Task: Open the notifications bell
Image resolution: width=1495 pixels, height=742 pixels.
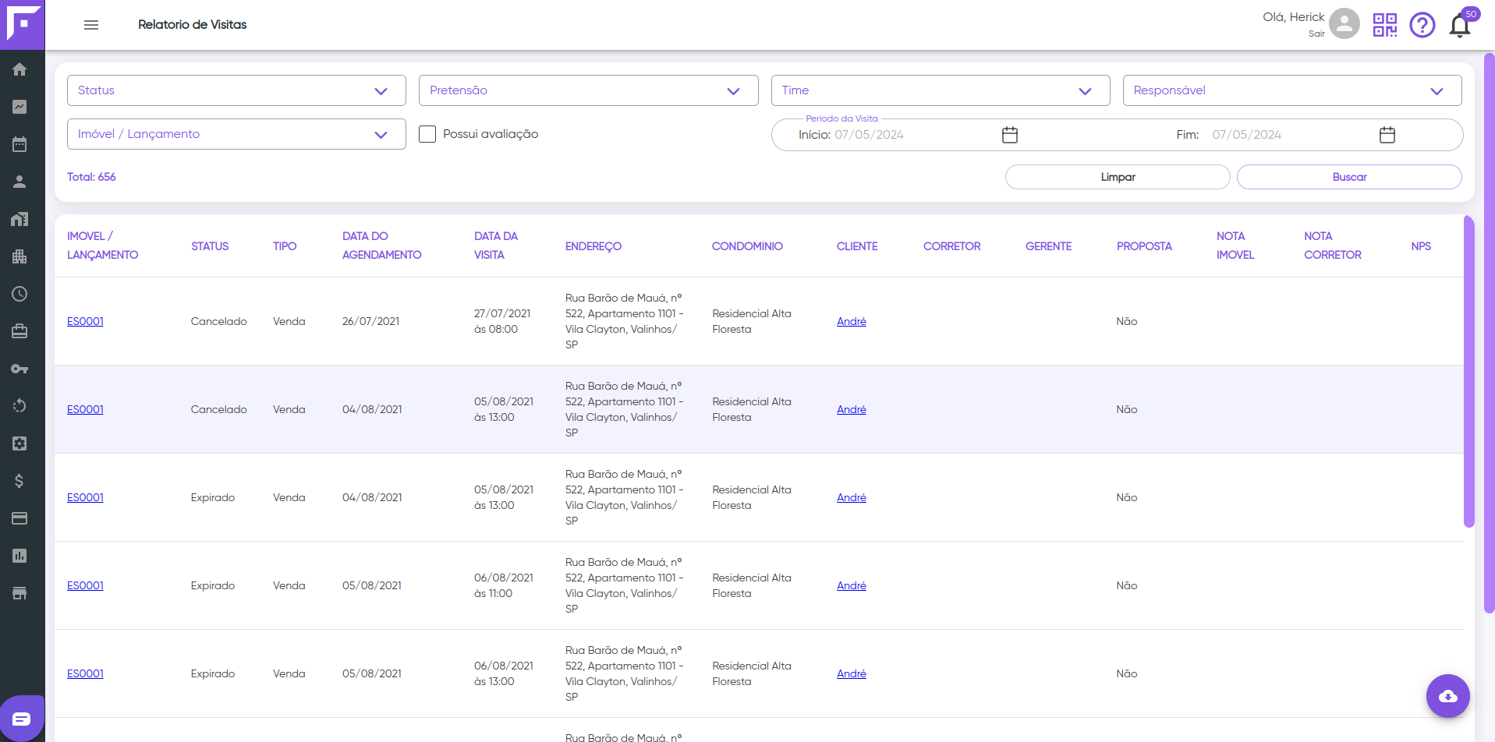Action: (1460, 26)
